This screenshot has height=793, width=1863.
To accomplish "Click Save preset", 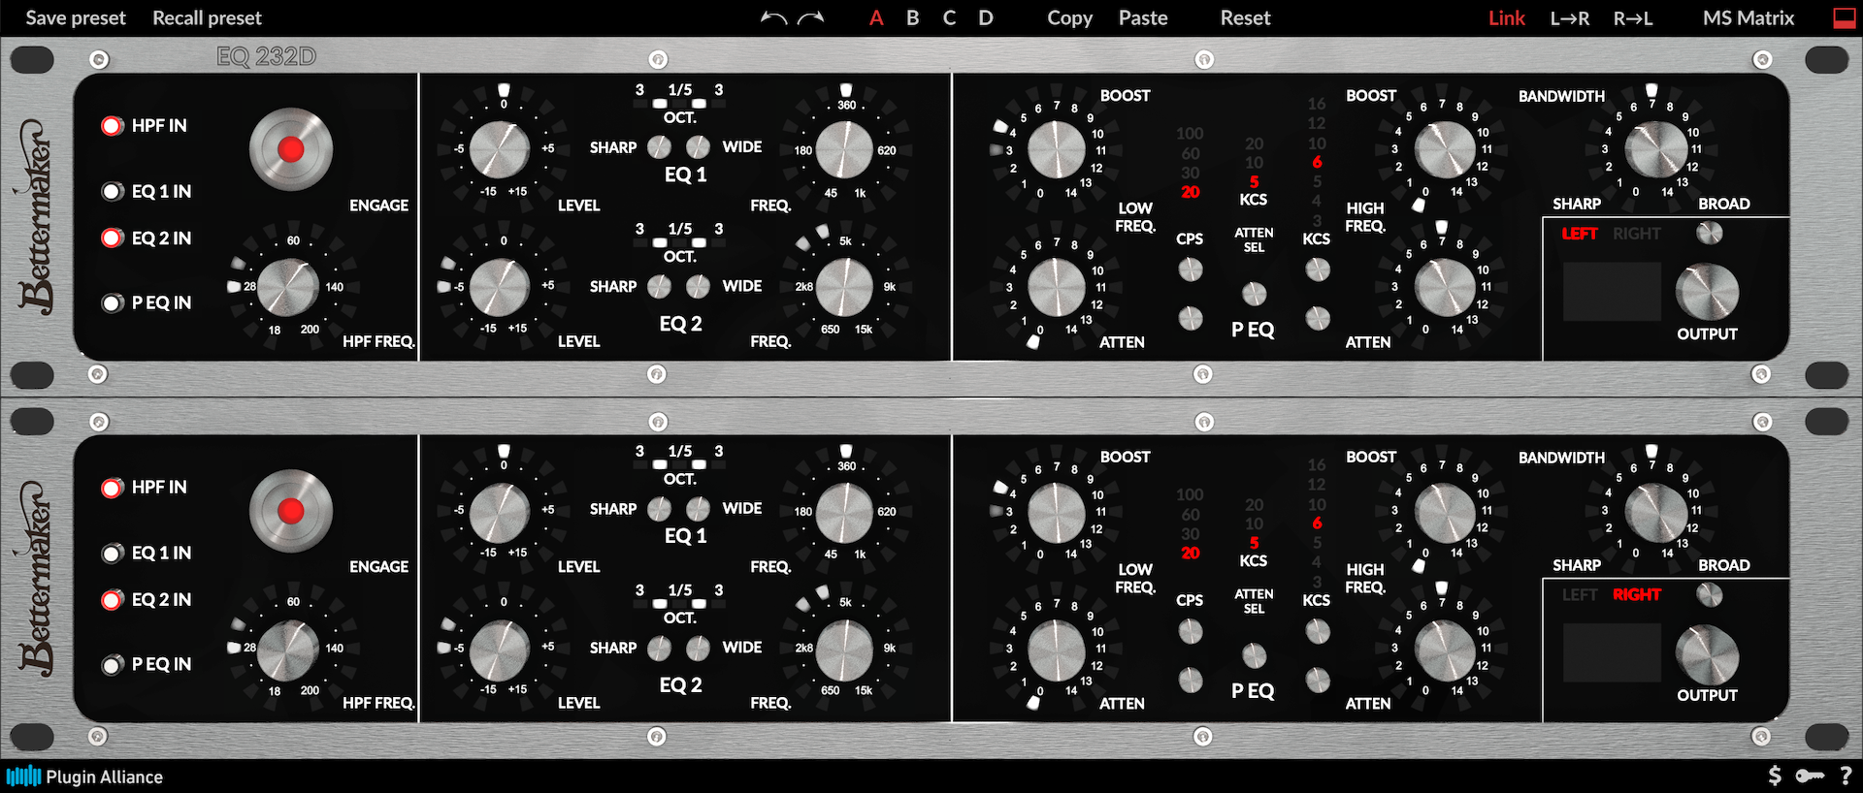I will click(76, 17).
